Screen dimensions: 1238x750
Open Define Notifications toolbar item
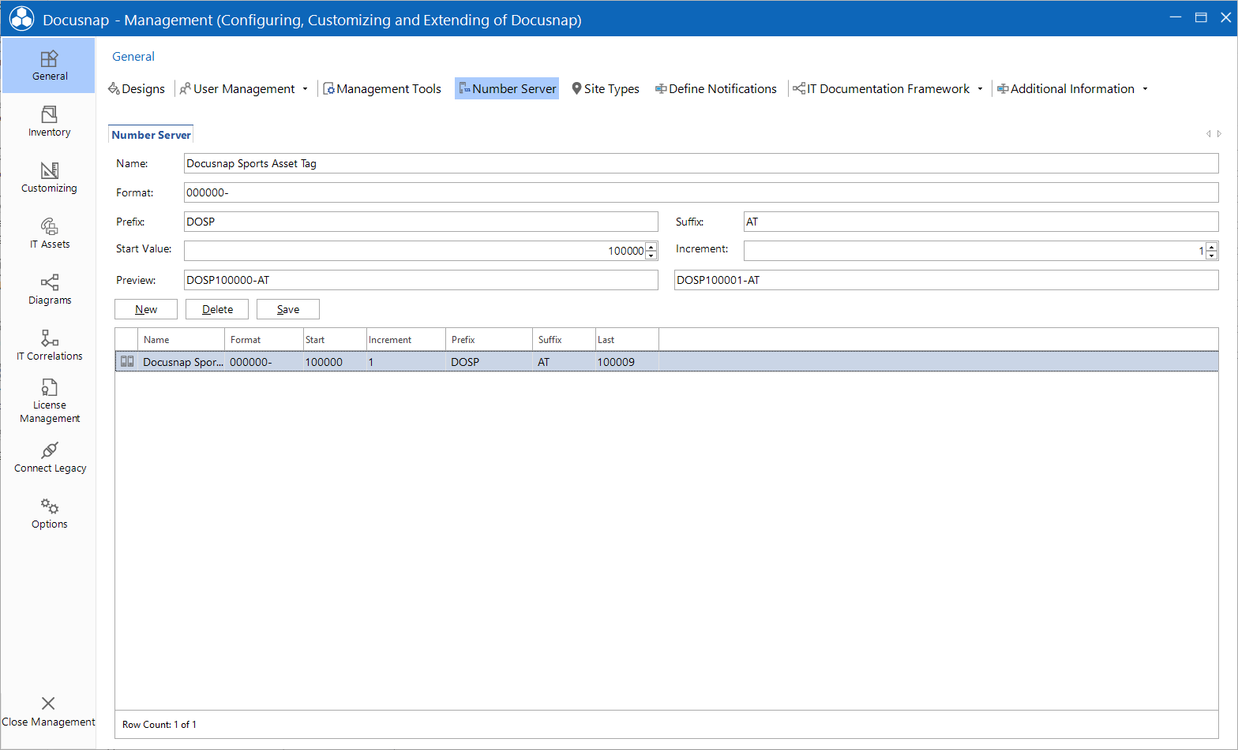[x=716, y=89]
